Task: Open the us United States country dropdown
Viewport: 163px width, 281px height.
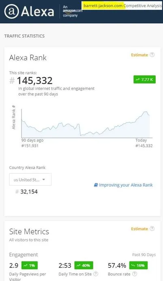Action: (x=30, y=179)
